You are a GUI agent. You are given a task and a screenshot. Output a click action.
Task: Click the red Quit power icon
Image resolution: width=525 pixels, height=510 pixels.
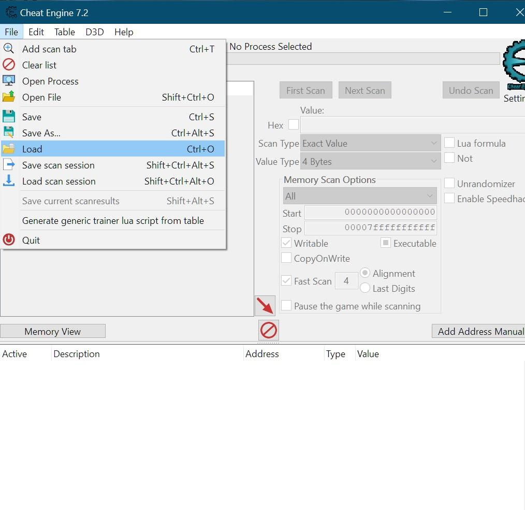coord(9,239)
